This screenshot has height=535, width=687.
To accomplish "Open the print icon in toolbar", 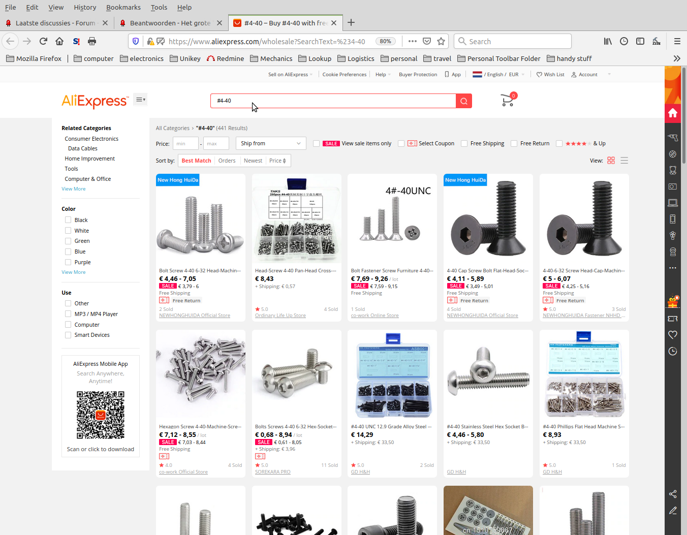I will click(x=92, y=41).
